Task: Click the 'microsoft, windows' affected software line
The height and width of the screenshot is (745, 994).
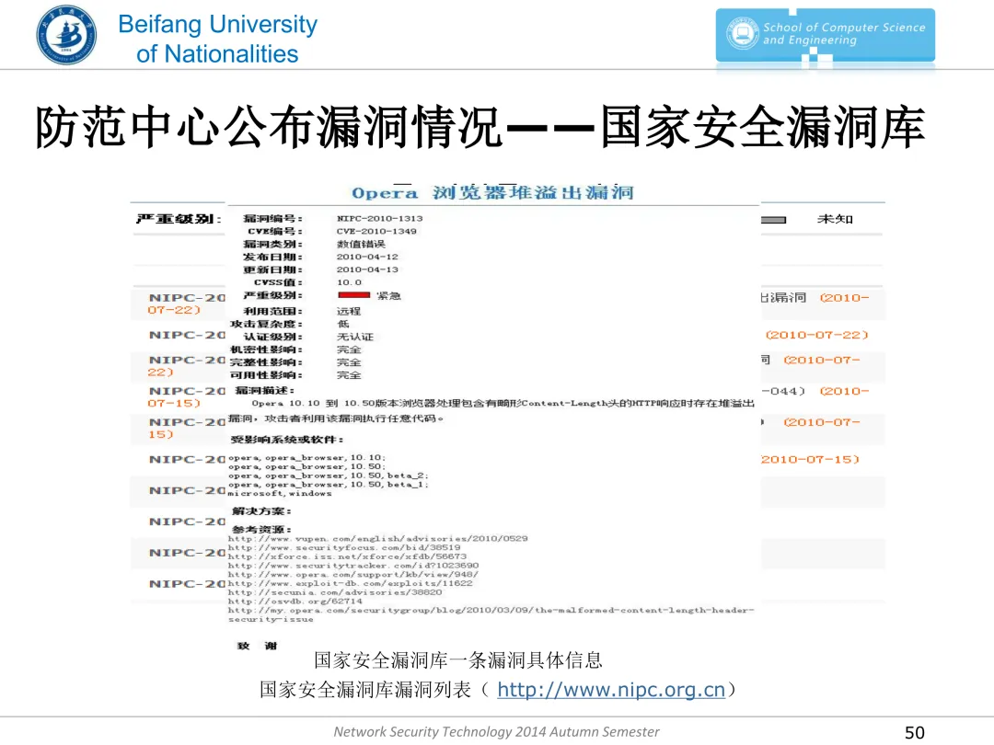Action: pyautogui.click(x=280, y=494)
